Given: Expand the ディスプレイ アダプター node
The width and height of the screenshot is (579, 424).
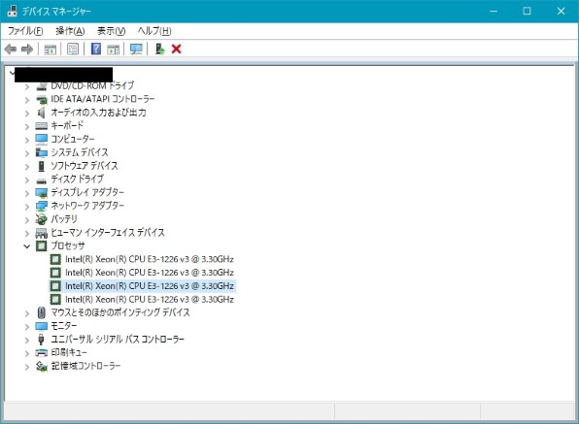Looking at the screenshot, I should point(27,193).
